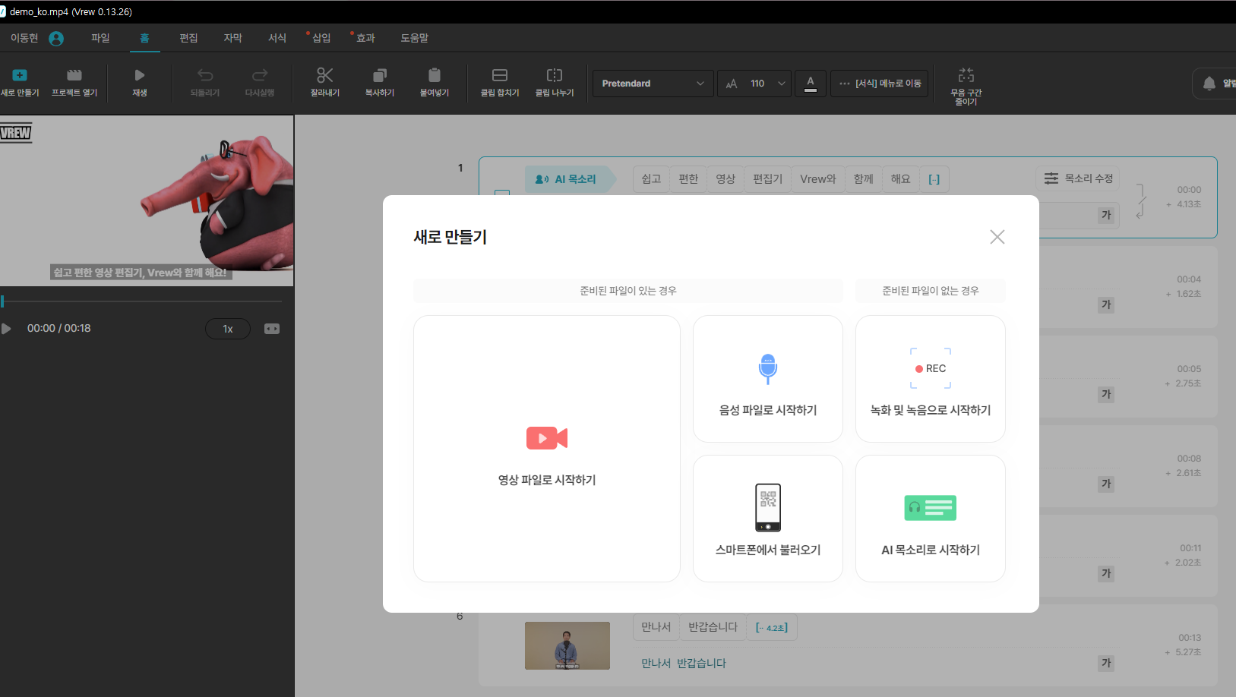Open notifications bell icon
Screen dimensions: 1236x697
(1209, 84)
